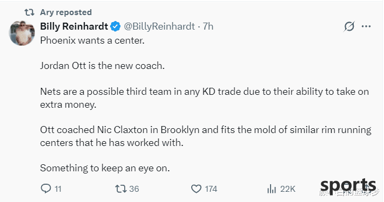Click the 22K views count

(x=288, y=189)
